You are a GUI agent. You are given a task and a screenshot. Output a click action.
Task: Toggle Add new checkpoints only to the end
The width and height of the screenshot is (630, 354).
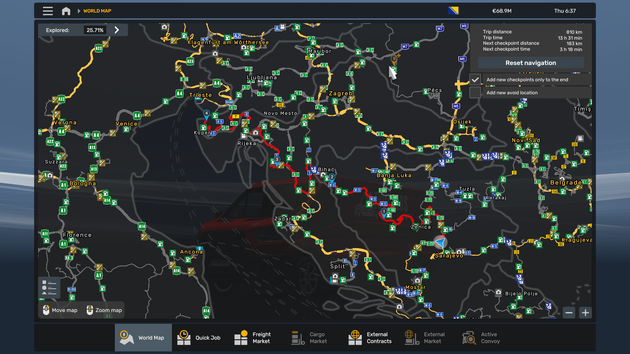tap(475, 80)
